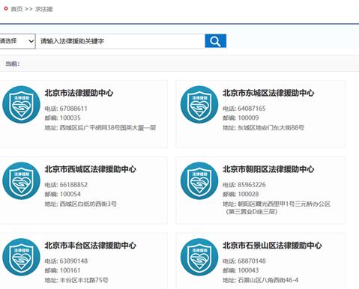Select phone number 63890148
Screen dimensions: 359x289
pos(73,261)
